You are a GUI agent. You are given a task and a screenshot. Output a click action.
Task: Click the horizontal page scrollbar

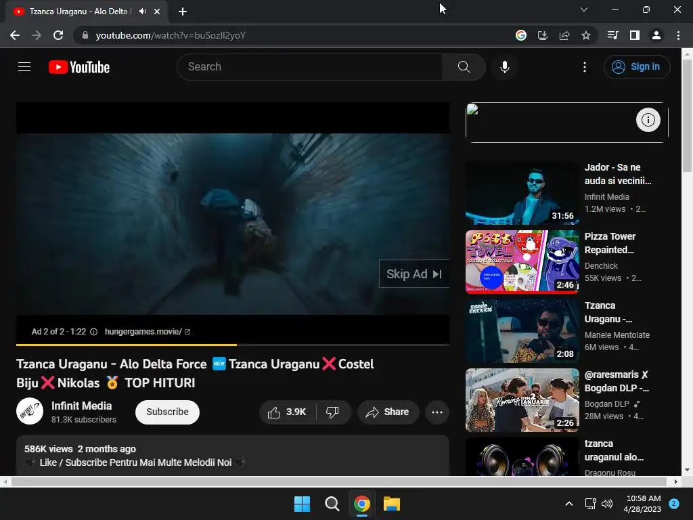coord(338,481)
